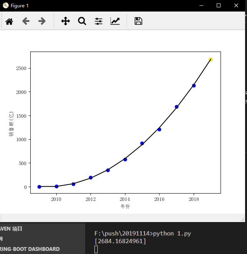Minimize the Figure 1 window

[201, 5]
